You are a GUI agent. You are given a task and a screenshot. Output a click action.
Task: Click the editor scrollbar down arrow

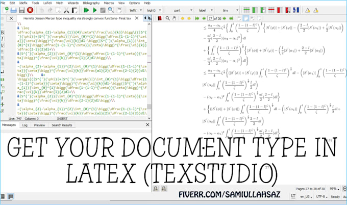[149, 118]
